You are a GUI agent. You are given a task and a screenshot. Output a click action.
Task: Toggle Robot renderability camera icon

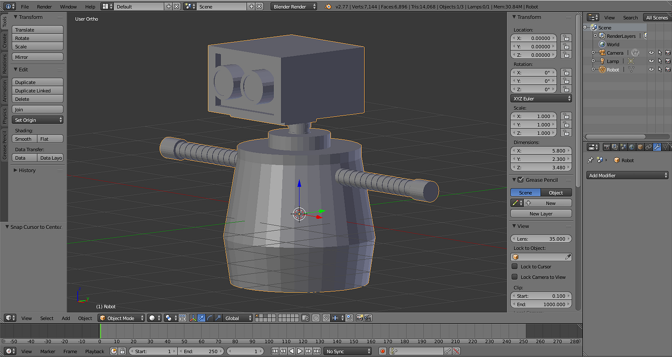click(x=668, y=70)
